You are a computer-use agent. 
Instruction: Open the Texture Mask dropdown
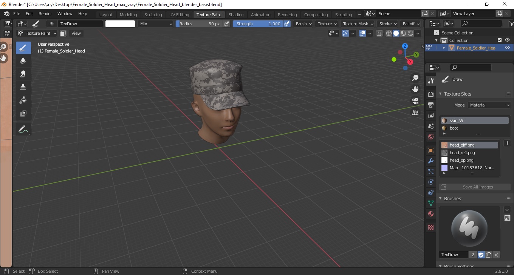(357, 24)
